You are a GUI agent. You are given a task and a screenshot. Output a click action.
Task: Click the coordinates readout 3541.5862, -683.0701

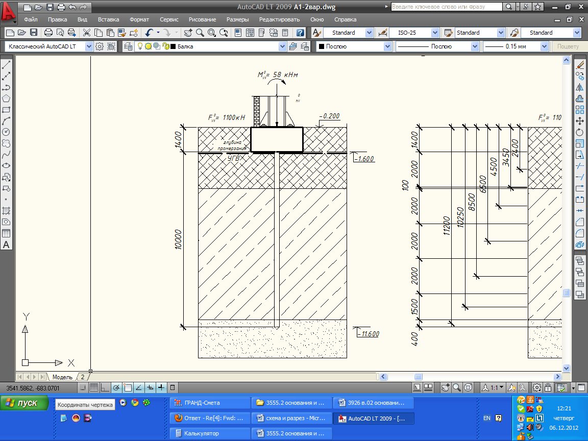33,388
